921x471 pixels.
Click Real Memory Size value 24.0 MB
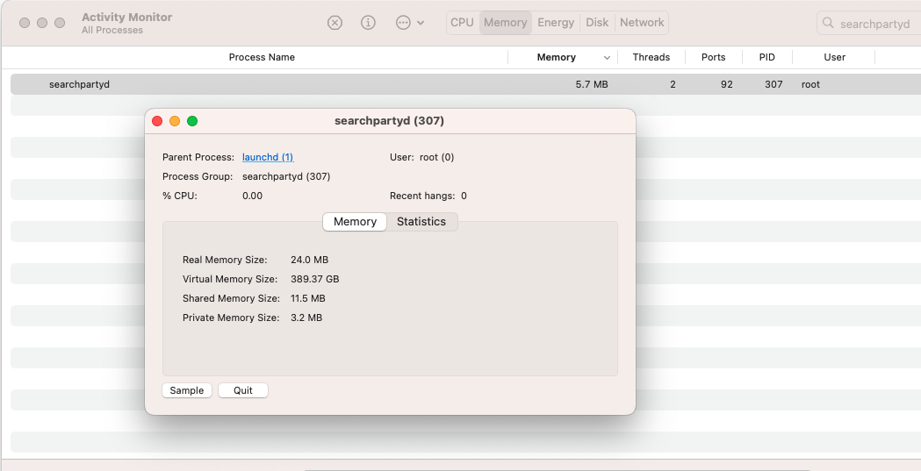point(310,260)
